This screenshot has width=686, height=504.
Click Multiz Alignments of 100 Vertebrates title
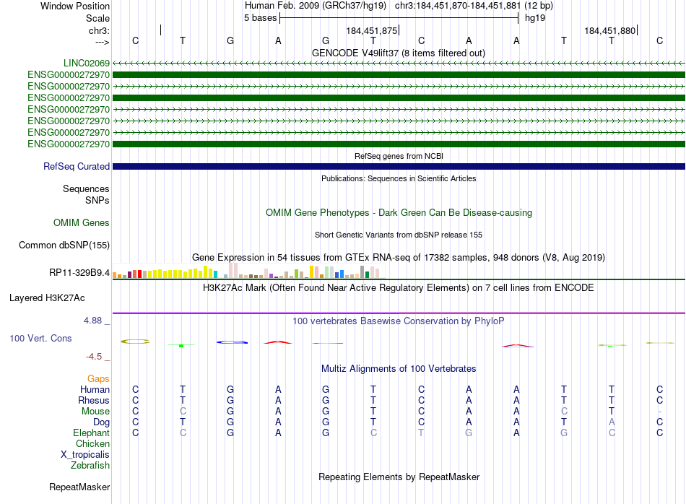399,369
